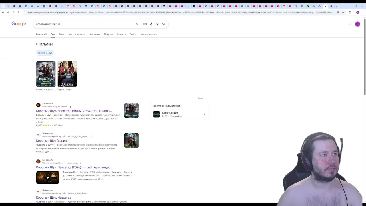Select the 'Все' results tab
Image resolution: width=366 pixels, height=206 pixels.
(x=53, y=34)
